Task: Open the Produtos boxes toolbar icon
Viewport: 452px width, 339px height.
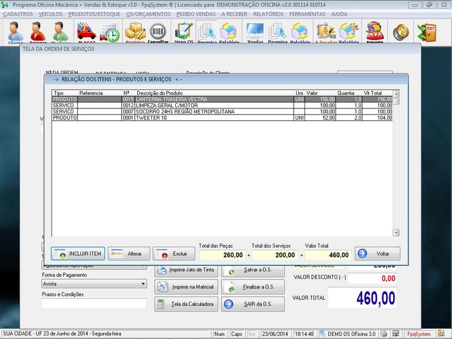Action: pyautogui.click(x=135, y=32)
